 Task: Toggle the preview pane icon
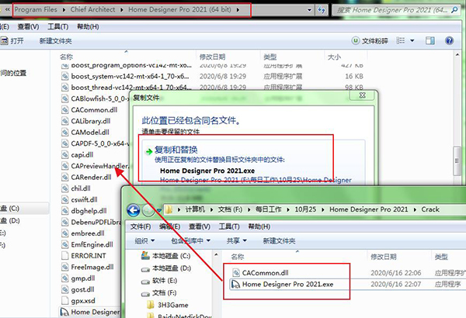point(430,40)
